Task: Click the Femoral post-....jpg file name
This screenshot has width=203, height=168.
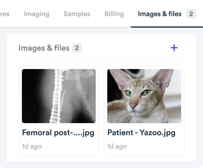Action: (x=58, y=133)
